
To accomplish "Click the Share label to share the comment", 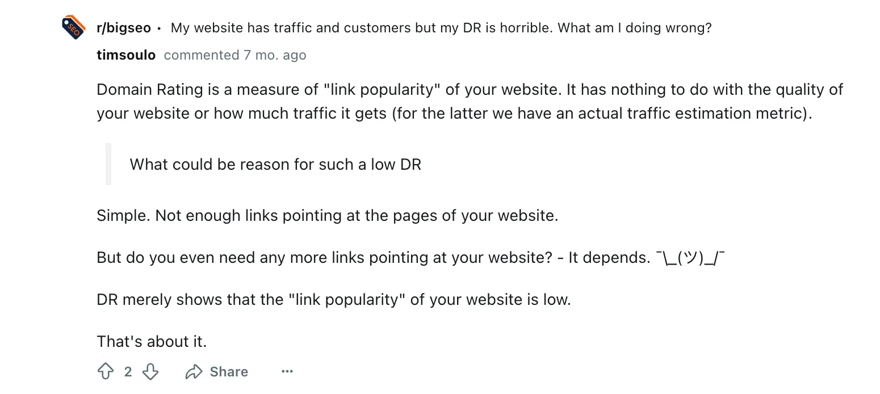I will [229, 371].
